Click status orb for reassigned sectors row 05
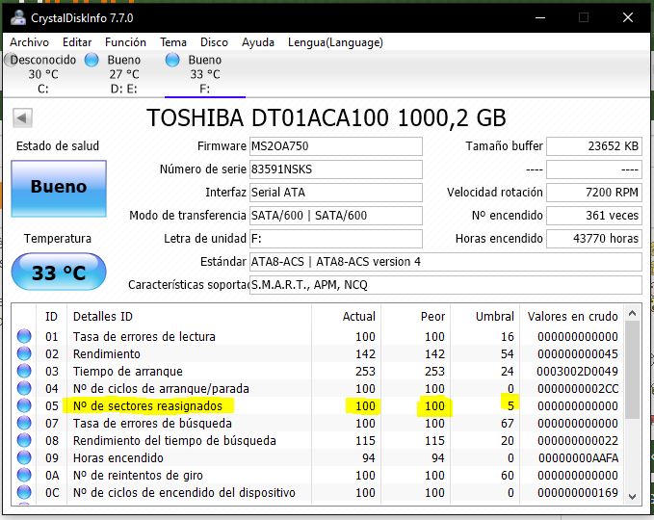The width and height of the screenshot is (654, 520). [x=24, y=406]
